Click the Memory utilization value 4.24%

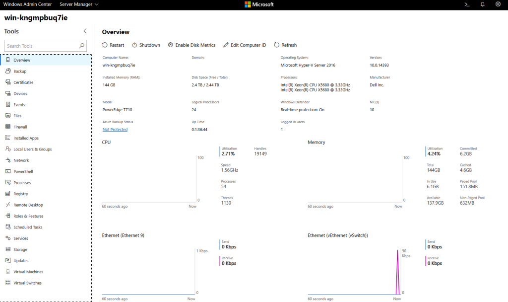(x=434, y=154)
